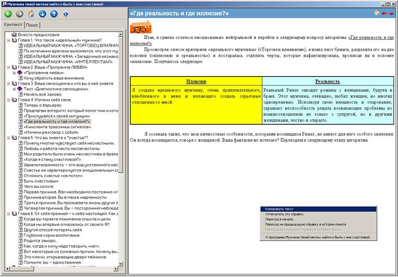The image size is (398, 277).
Task: Switch to the Поиск tab
Action: tap(32, 25)
